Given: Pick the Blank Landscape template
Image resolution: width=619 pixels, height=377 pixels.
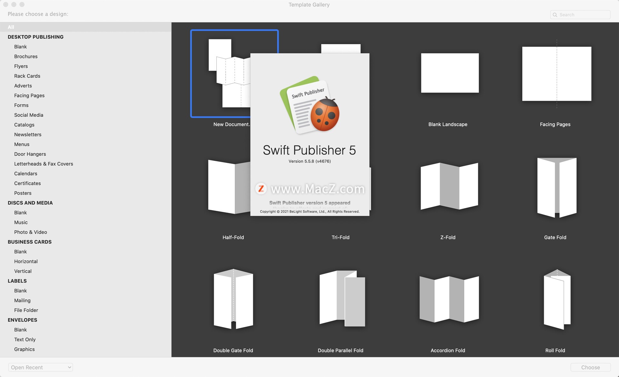Looking at the screenshot, I should click(450, 73).
